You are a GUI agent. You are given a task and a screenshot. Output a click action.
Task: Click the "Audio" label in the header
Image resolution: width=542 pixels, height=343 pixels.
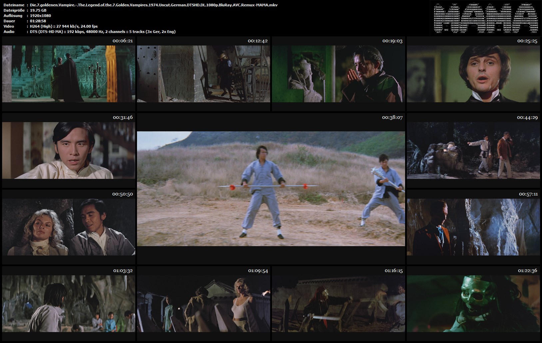coord(9,32)
